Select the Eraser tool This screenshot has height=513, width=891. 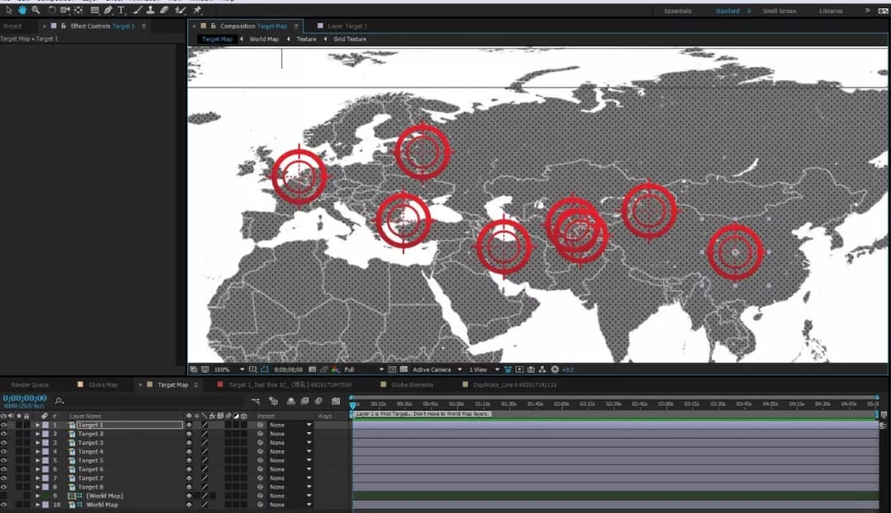[163, 11]
